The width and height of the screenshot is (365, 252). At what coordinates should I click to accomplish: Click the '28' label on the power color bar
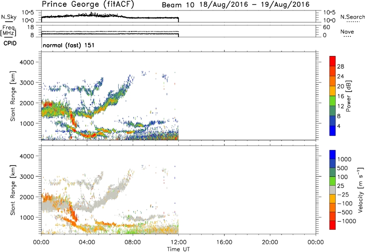click(x=340, y=66)
